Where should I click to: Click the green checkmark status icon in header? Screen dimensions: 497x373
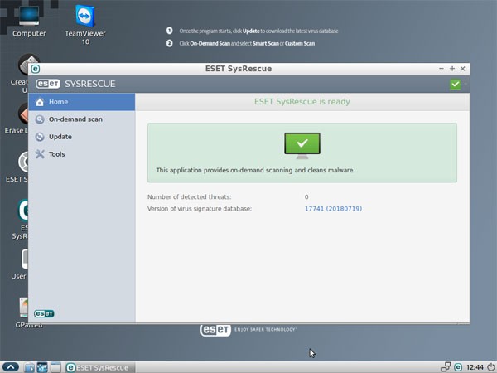(x=455, y=84)
